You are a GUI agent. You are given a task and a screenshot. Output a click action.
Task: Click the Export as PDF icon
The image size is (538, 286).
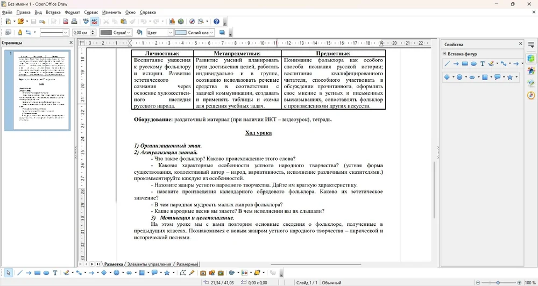[x=66, y=22]
